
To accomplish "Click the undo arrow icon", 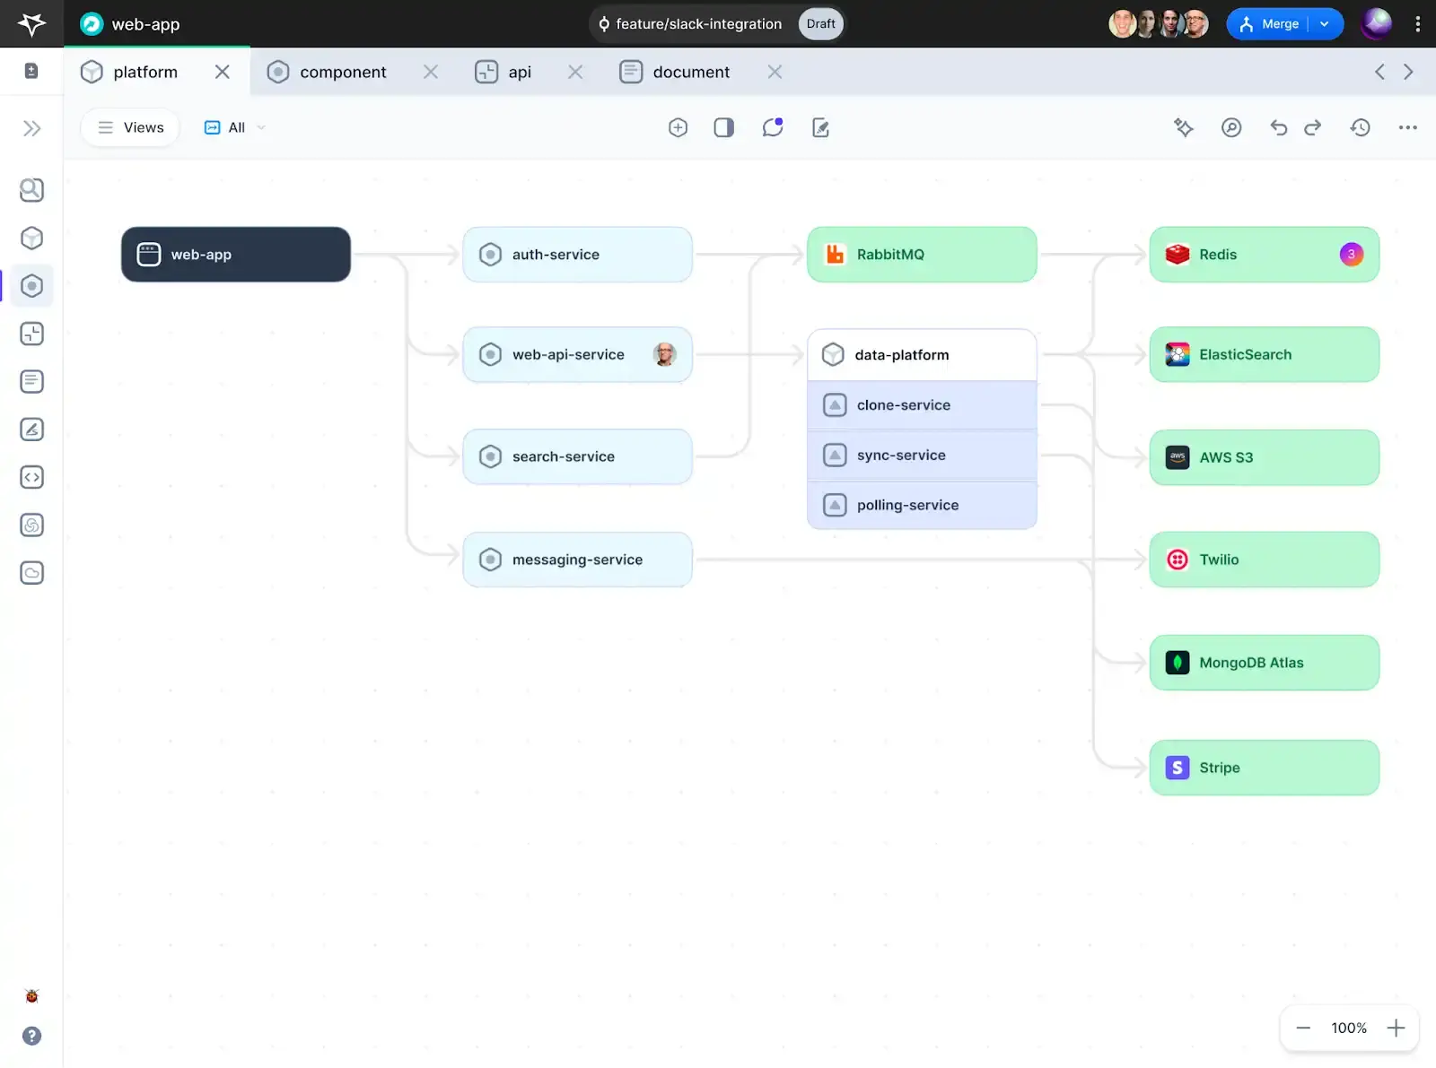I will pos(1278,127).
